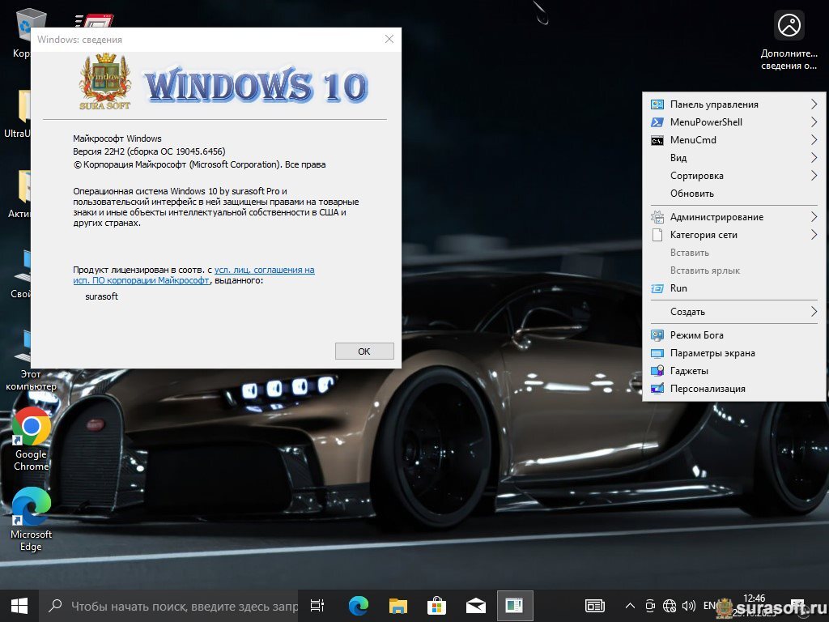Click the network globe tray icon
Viewport: 829px width, 622px height.
click(670, 605)
